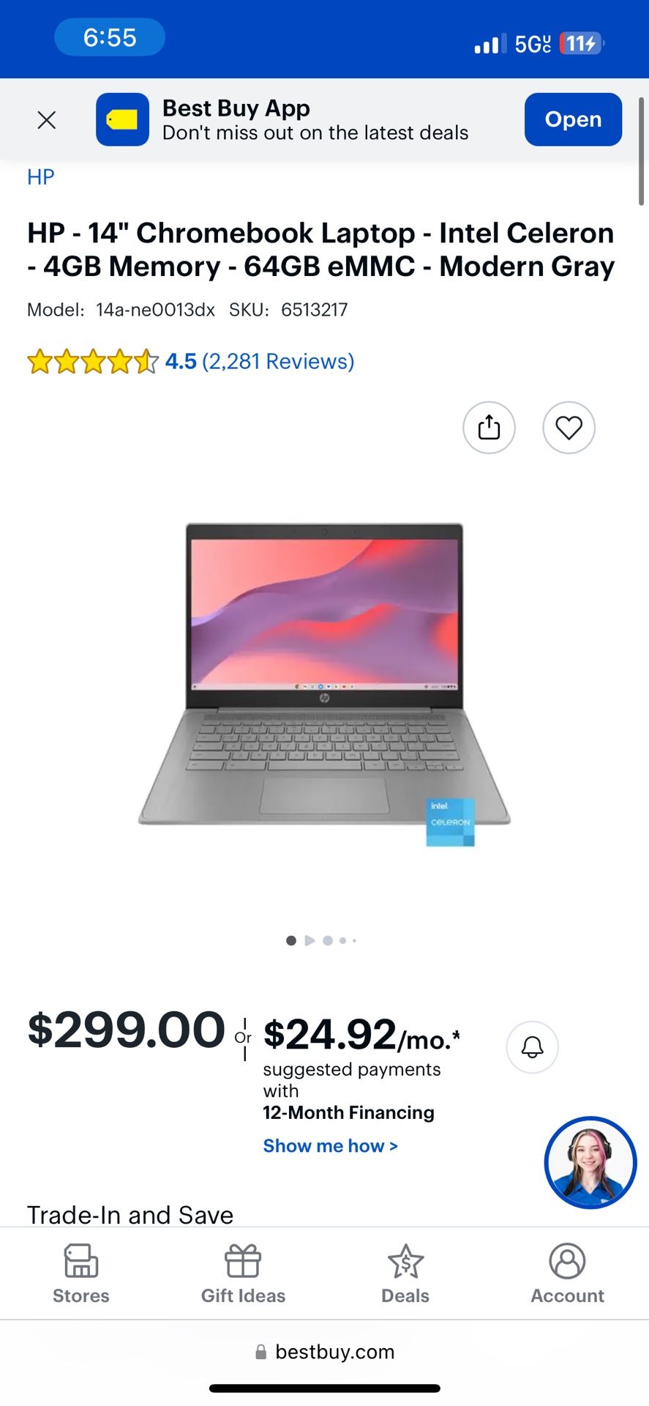649x1406 pixels.
Task: Open the Gift Ideas tab
Action: tap(243, 1274)
